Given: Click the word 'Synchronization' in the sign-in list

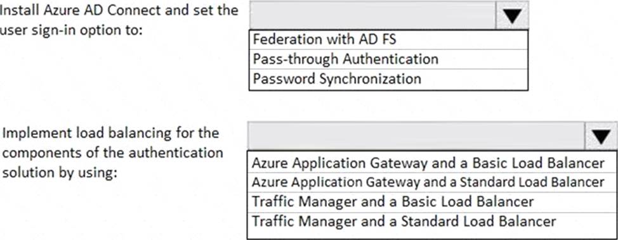Looking at the screenshot, I should click(370, 79).
